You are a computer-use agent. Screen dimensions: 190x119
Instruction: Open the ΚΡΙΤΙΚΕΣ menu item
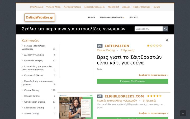click(134, 17)
